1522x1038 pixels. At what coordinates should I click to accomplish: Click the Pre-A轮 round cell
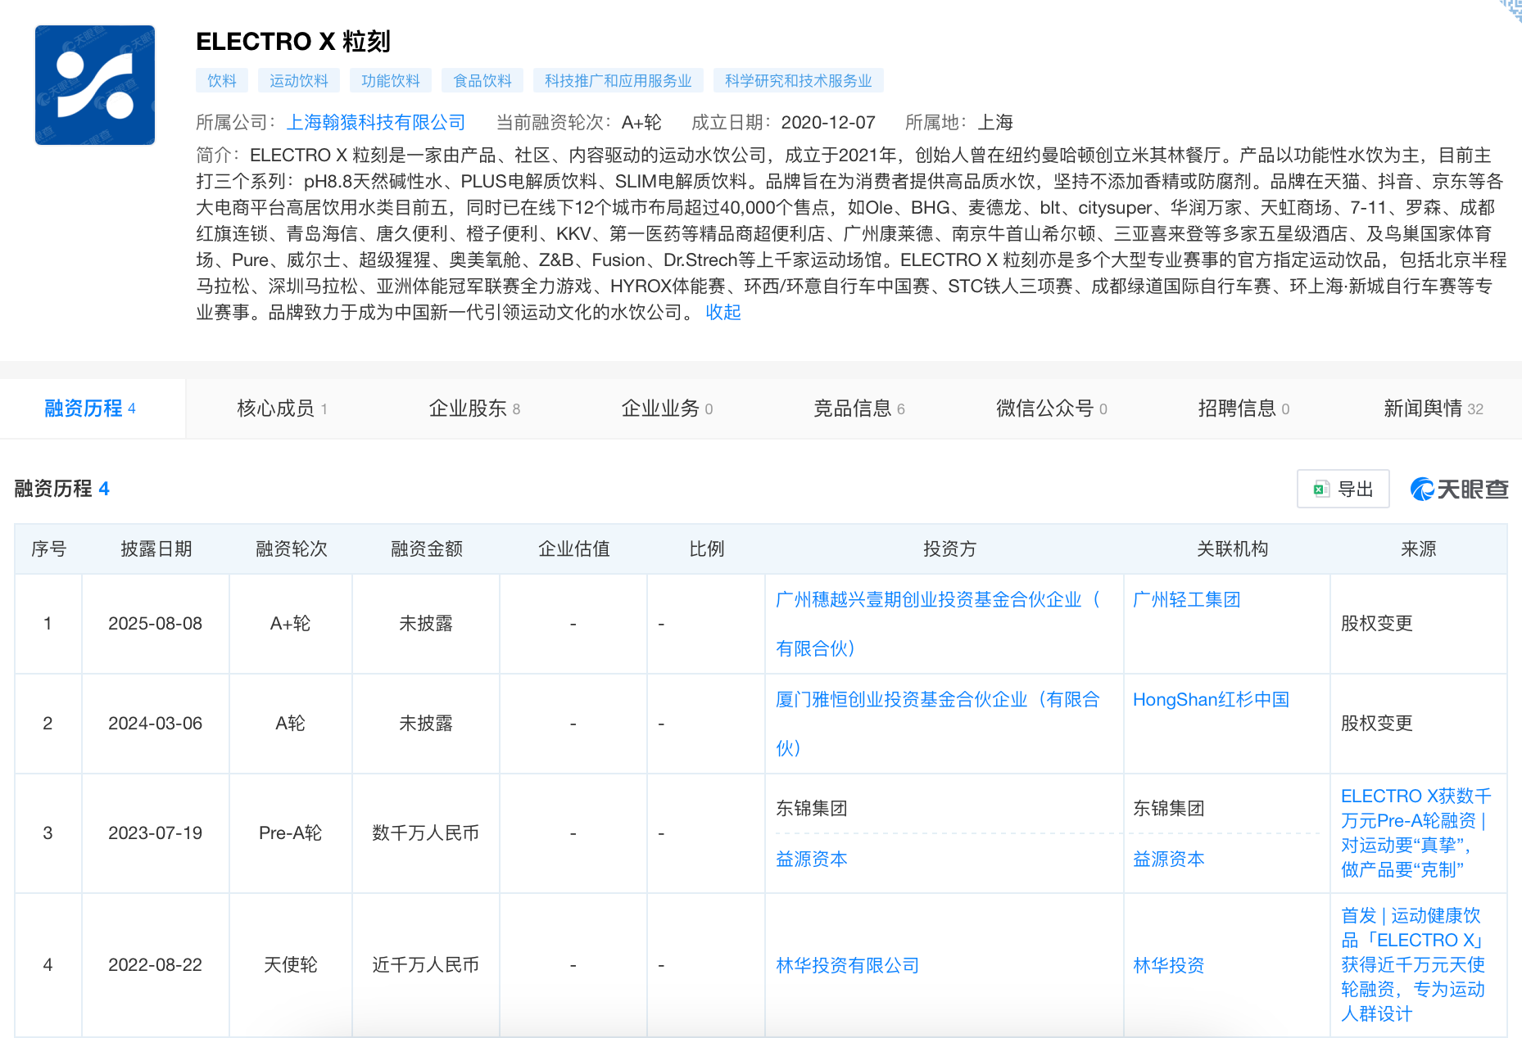tap(291, 833)
